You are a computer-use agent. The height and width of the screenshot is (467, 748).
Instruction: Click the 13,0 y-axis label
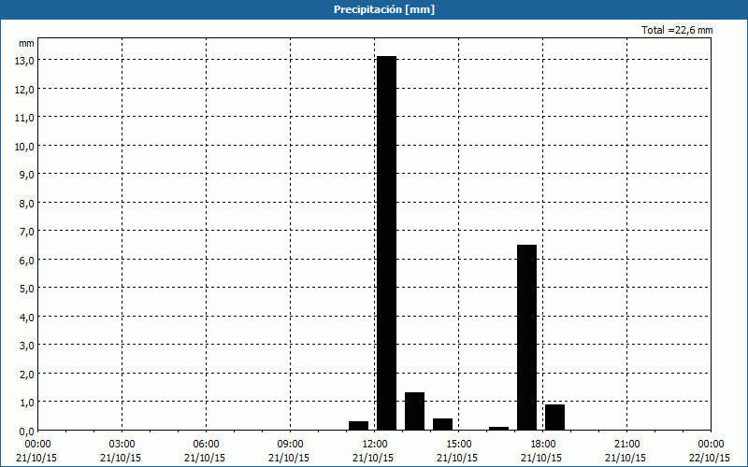pyautogui.click(x=24, y=61)
